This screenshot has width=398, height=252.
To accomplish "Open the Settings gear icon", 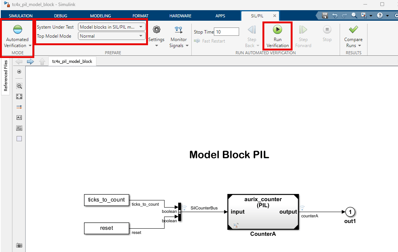I will 157,30.
